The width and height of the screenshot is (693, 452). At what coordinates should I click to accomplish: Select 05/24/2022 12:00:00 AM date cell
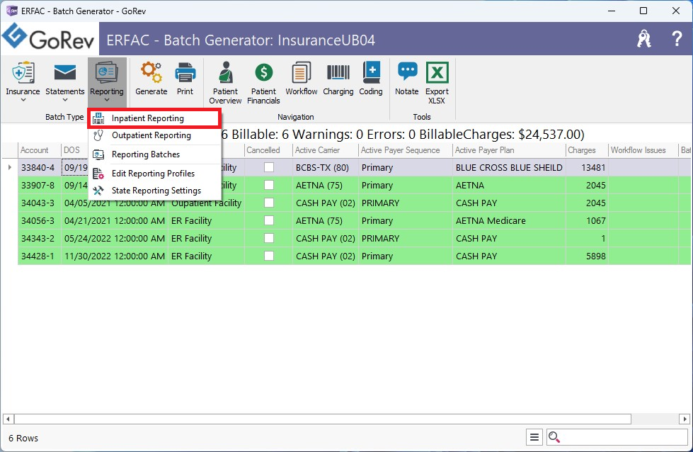pyautogui.click(x=115, y=238)
